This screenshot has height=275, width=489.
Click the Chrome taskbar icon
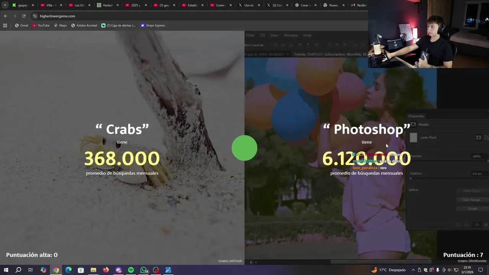pos(56,270)
